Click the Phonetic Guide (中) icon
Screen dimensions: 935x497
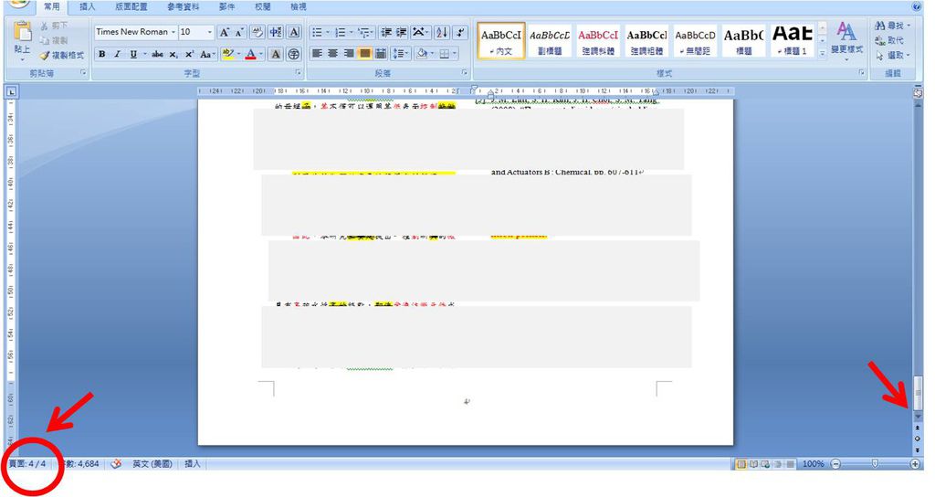click(276, 32)
